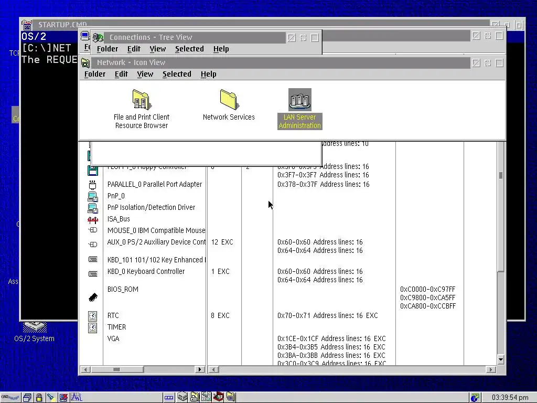Click the drive tray icon on taskbar
Screen dimensions: 537x403
point(182,397)
